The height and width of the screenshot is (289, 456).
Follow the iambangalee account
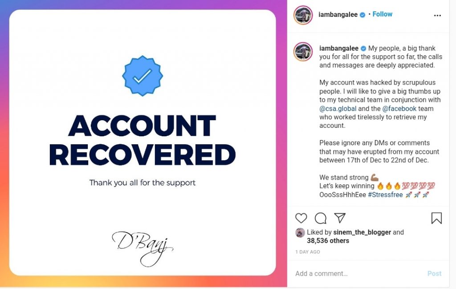[382, 14]
